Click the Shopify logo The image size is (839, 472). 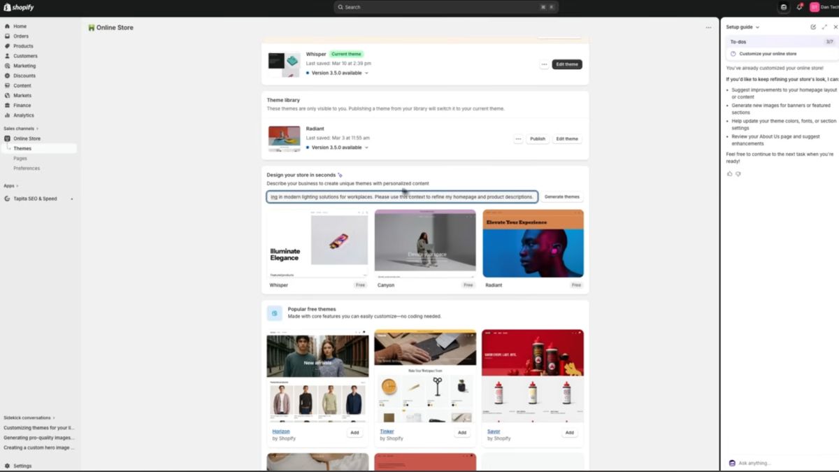(x=19, y=7)
